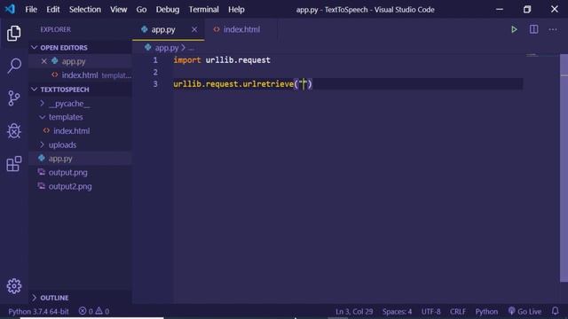Click Go Live in the status bar
Screen dimensions: 568x319
[525, 311]
